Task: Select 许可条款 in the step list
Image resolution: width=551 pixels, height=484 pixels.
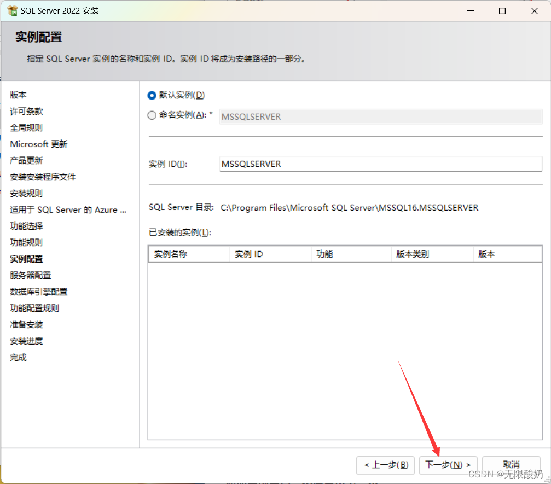Action: click(26, 112)
